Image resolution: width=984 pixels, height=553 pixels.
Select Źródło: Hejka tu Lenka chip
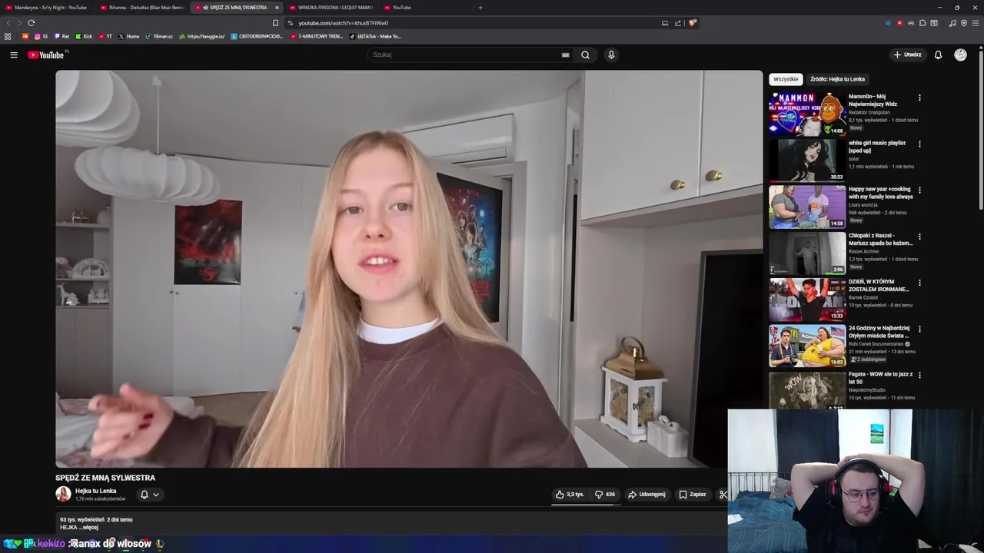click(837, 79)
